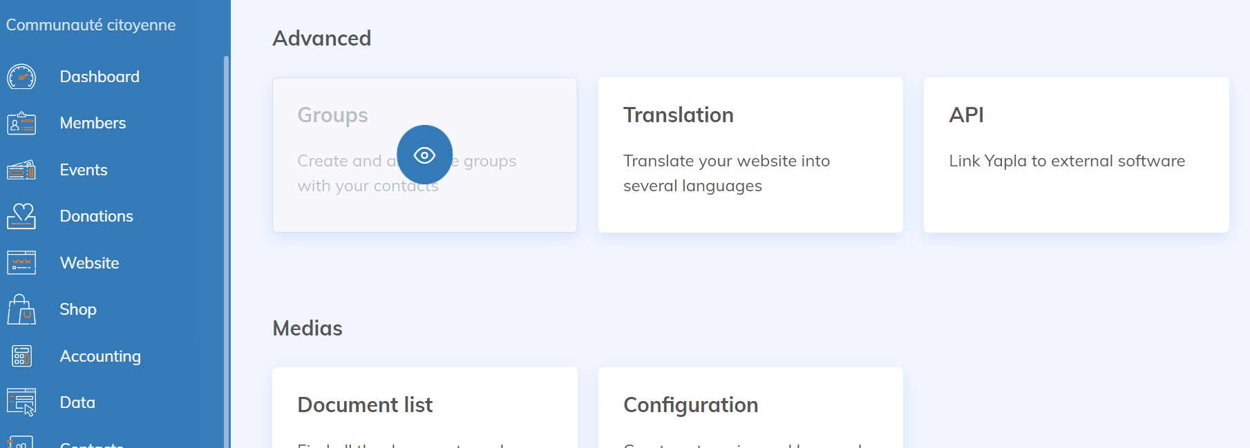Choose the Shop menu label

coord(78,309)
